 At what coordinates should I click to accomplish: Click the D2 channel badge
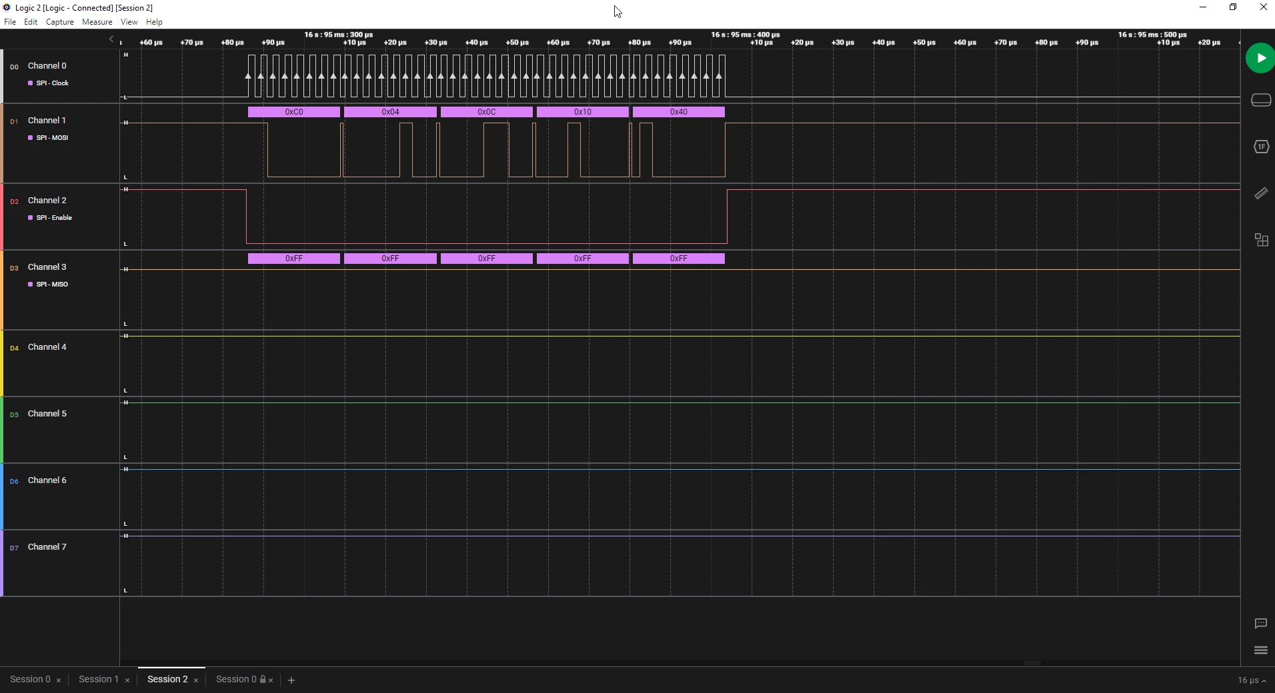[x=14, y=202]
